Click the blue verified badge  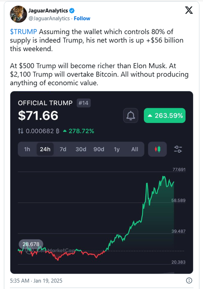72,11
